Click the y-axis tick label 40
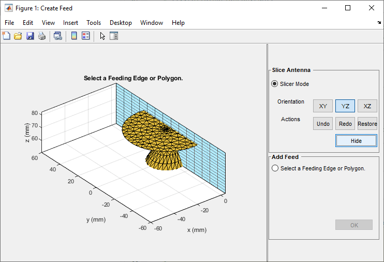The width and height of the screenshot is (384, 262). 53,169
